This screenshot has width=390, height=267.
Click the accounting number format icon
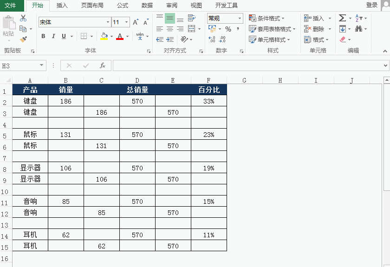tap(212, 29)
